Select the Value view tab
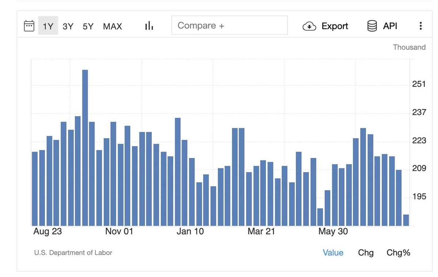This screenshot has height=277, width=438. click(x=333, y=253)
